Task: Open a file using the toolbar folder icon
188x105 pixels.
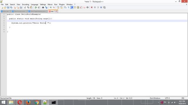Action: (x=5, y=8)
